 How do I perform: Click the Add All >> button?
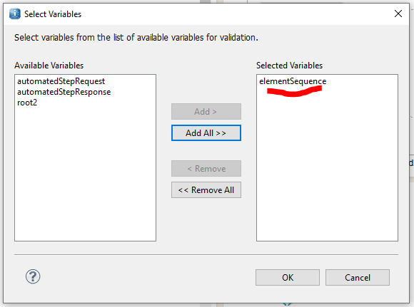pos(206,132)
